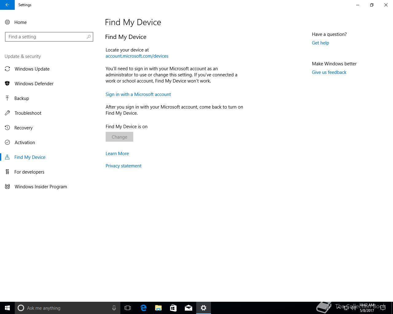
Task: Go back using the Settings back arrow
Action: [7, 5]
